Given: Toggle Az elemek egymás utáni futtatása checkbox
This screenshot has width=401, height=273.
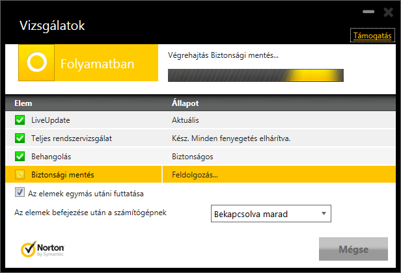Looking at the screenshot, I should (20, 193).
